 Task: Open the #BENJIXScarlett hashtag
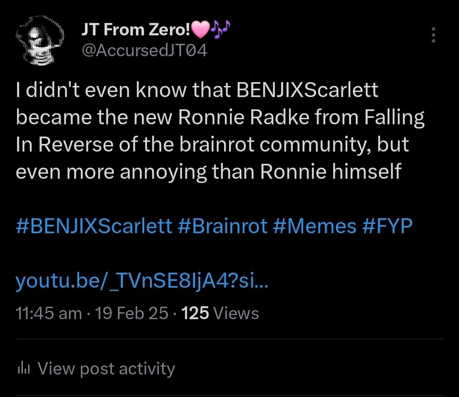click(x=94, y=227)
